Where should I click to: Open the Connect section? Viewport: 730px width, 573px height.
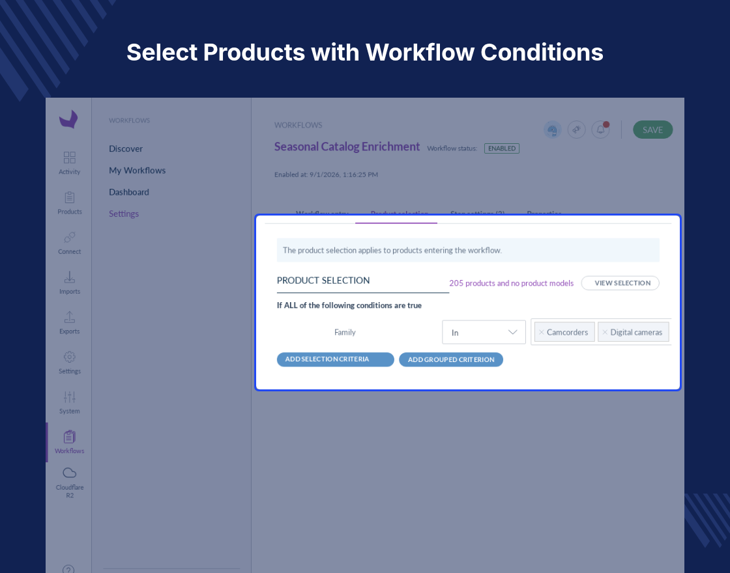69,243
